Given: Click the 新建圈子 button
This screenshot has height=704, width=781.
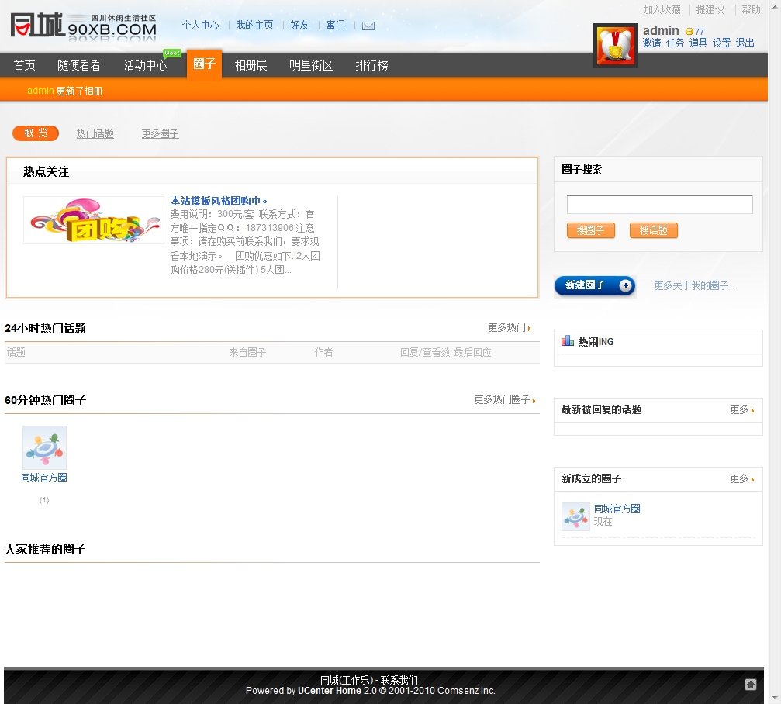Looking at the screenshot, I should [x=595, y=285].
